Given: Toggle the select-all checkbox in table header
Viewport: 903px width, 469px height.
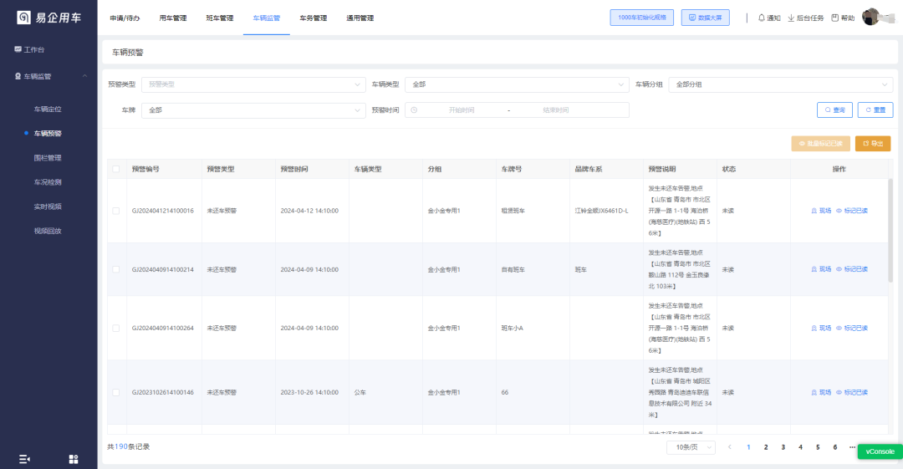Looking at the screenshot, I should (116, 169).
